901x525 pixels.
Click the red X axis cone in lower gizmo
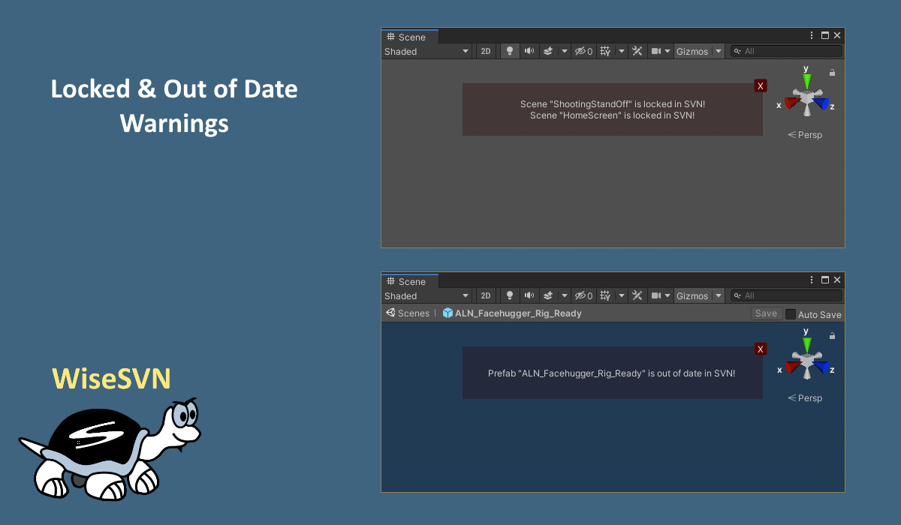[x=791, y=366]
